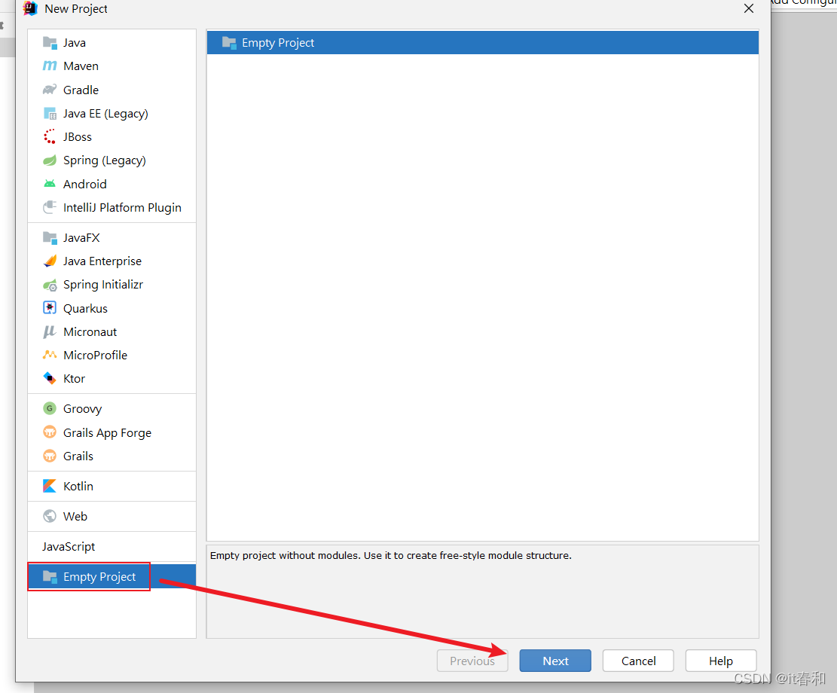The width and height of the screenshot is (837, 693).
Task: Click the JavaFX folder icon
Action: pyautogui.click(x=50, y=237)
